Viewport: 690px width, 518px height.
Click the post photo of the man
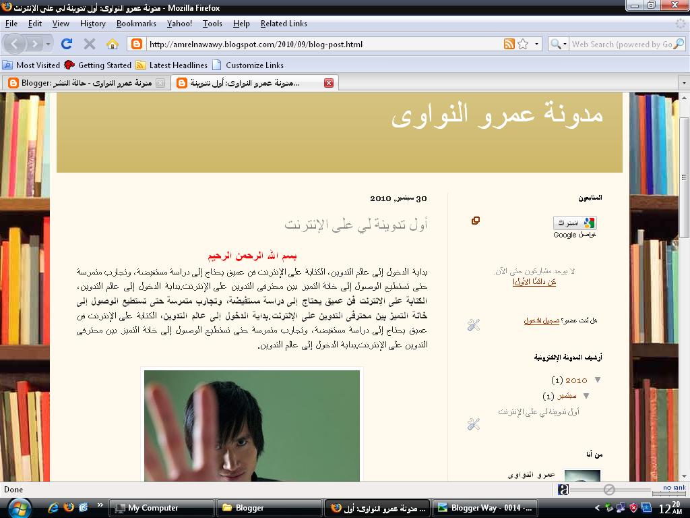252,426
